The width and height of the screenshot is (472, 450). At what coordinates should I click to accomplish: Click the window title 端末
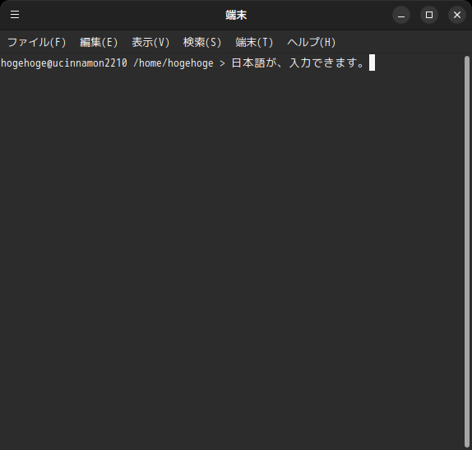point(236,15)
